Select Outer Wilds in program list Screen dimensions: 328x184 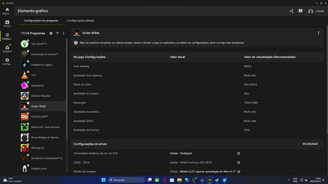(43, 106)
